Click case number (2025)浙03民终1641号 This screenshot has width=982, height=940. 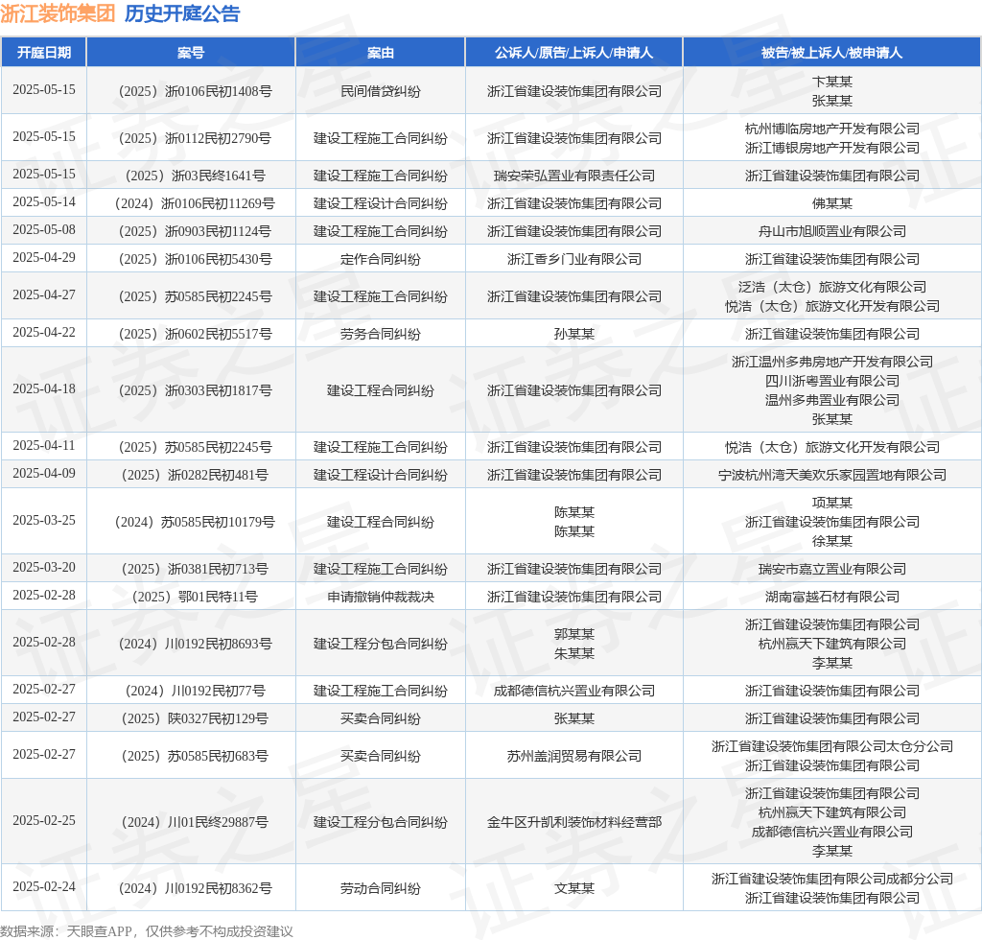pyautogui.click(x=196, y=176)
